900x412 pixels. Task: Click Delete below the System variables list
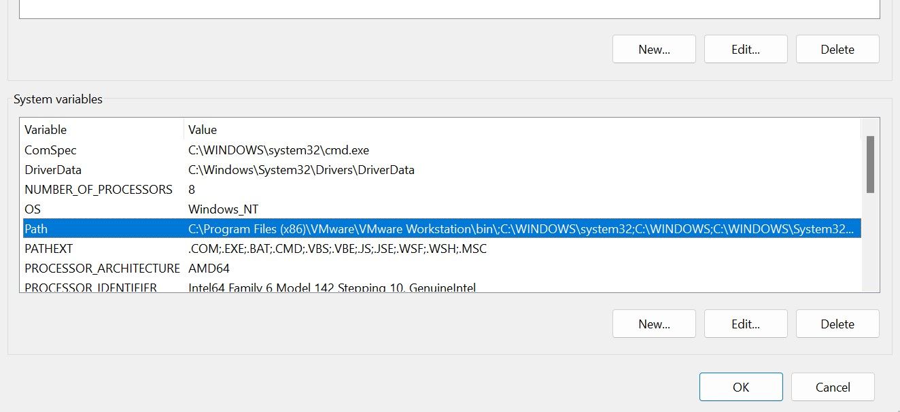click(x=837, y=324)
